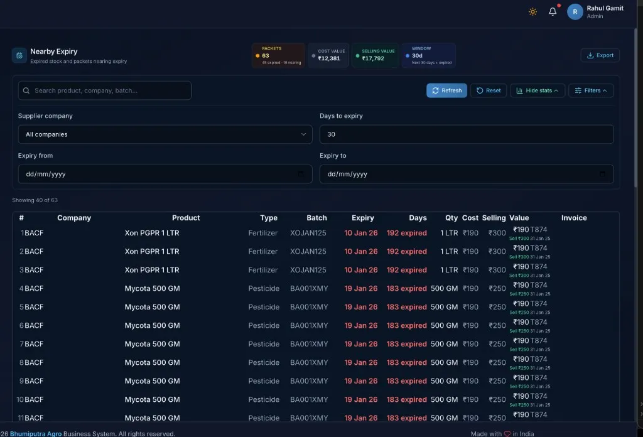This screenshot has height=437, width=643.
Task: Open the Expiry to calendar picker icon
Action: (x=602, y=174)
